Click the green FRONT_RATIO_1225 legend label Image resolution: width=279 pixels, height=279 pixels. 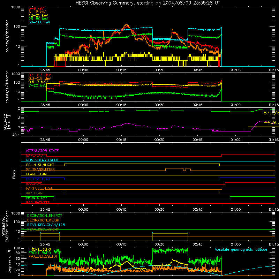coord(45,253)
